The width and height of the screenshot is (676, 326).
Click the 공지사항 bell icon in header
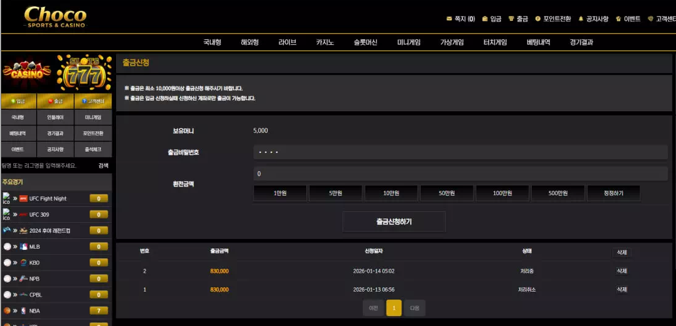[x=581, y=19]
